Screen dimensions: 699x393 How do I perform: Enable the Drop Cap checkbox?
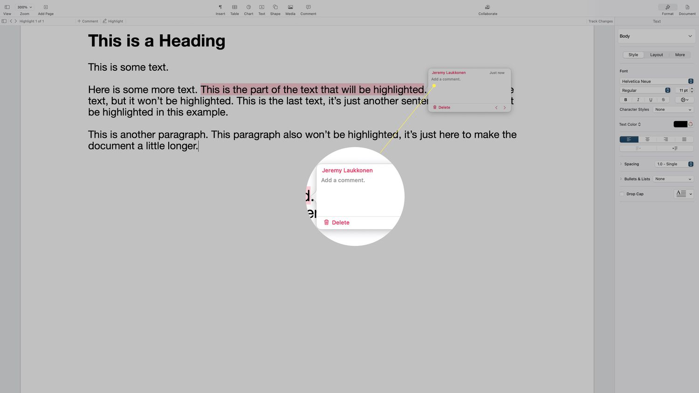[622, 194]
